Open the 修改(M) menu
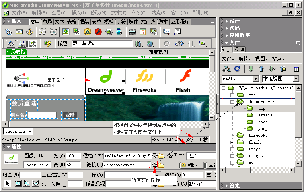304x192 pixels. 99,13
